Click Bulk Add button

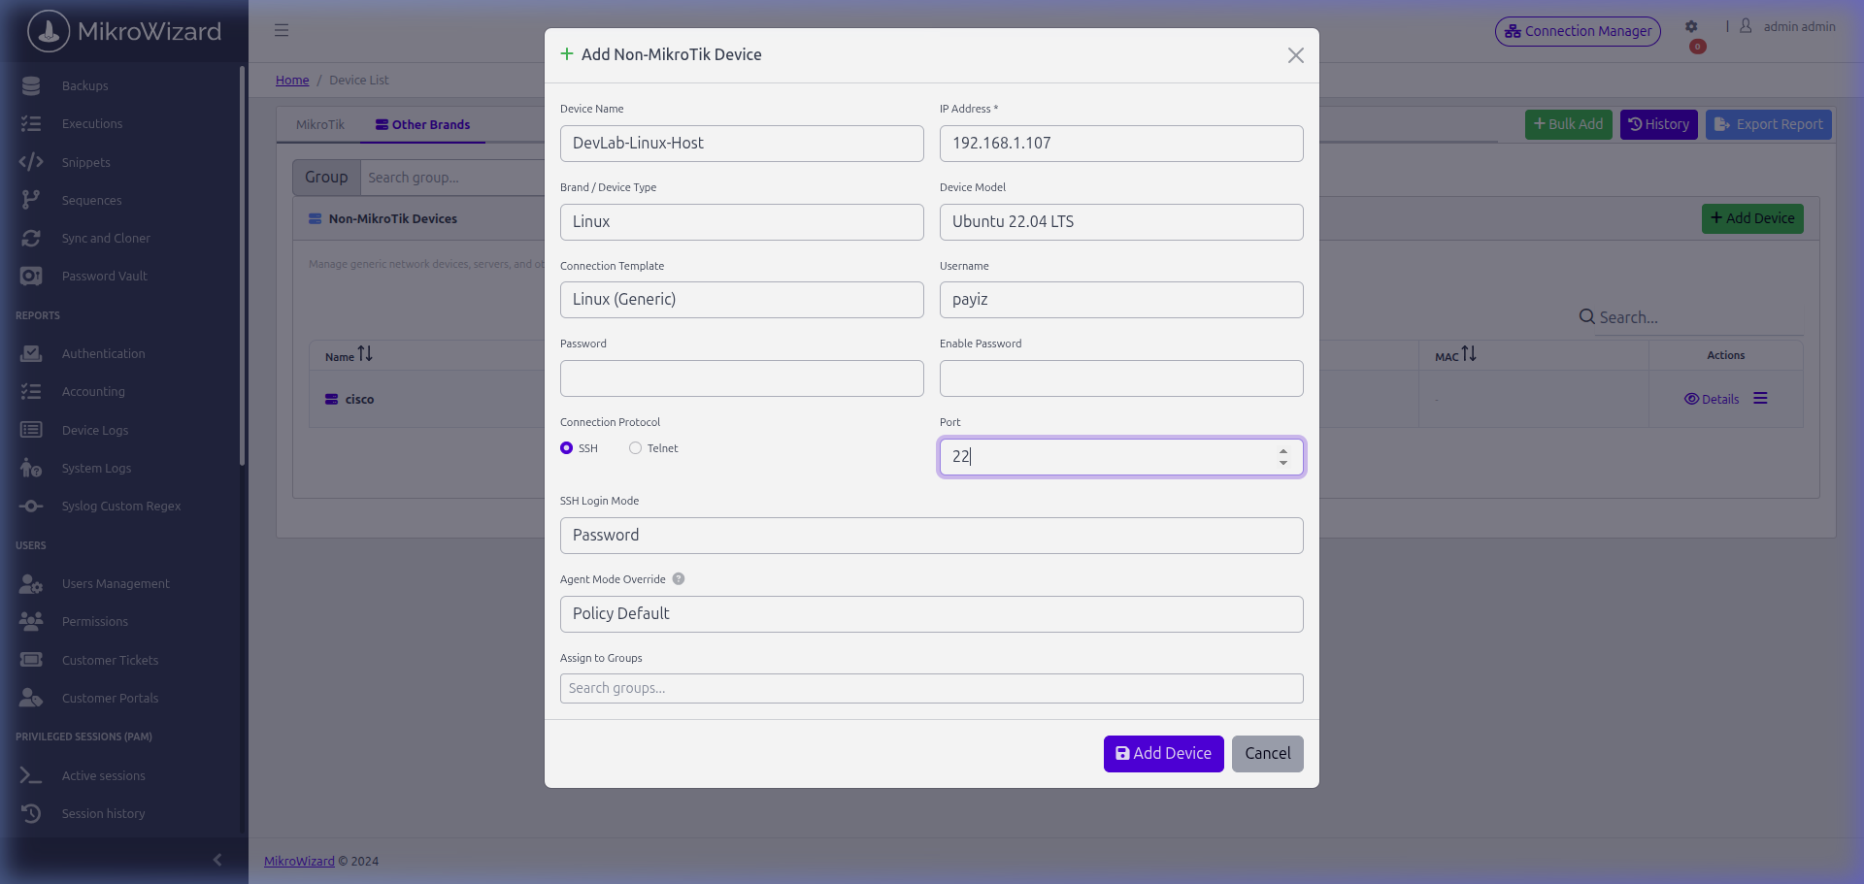(1569, 124)
